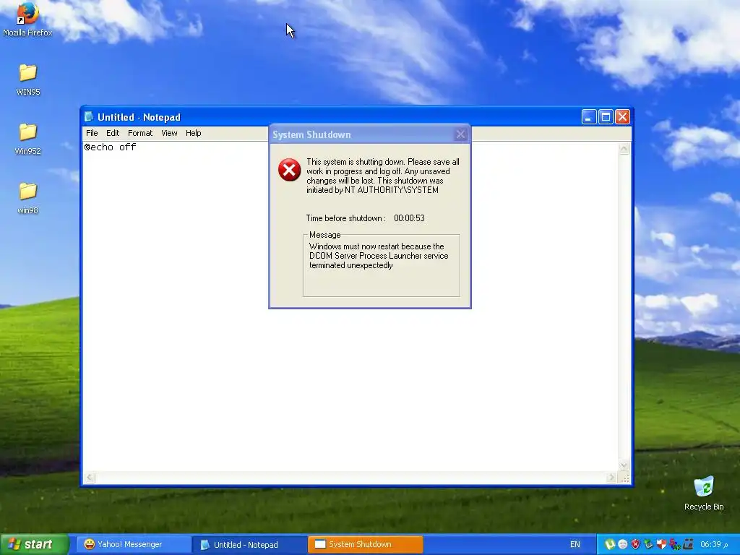740x555 pixels.
Task: Click the red error icon in System Shutdown
Action: click(x=289, y=170)
